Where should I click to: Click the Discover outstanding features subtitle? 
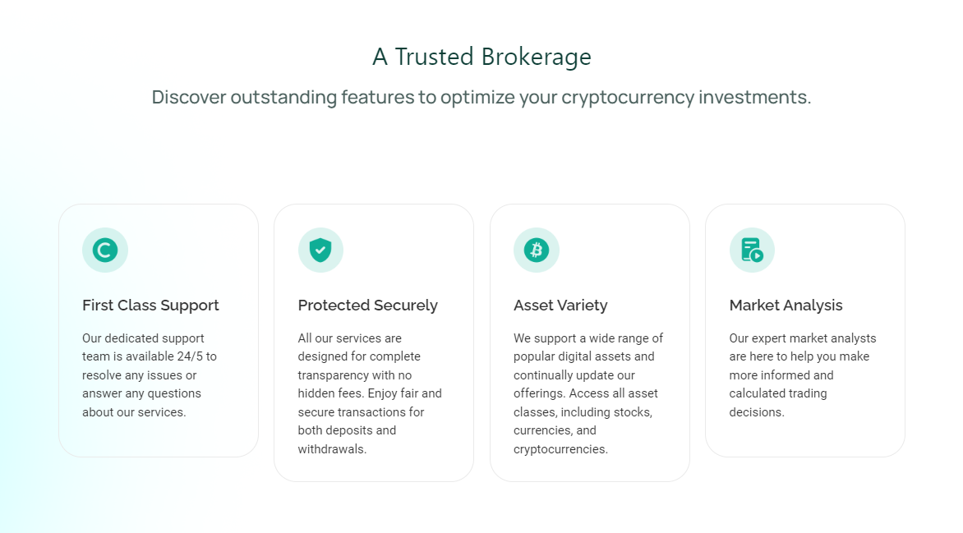481,97
